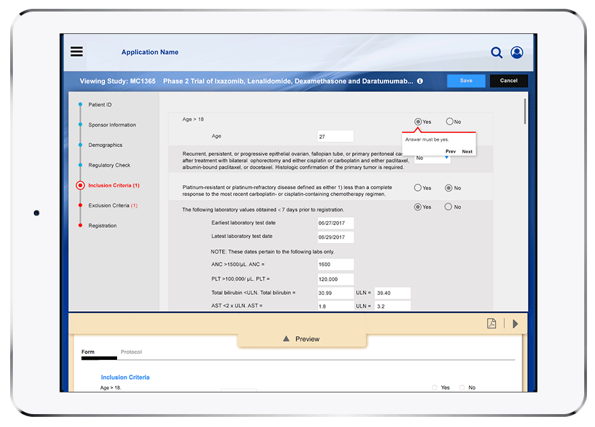Click the sidebar expand arrow above the scrollbar
This screenshot has width=595, height=427.
[514, 323]
